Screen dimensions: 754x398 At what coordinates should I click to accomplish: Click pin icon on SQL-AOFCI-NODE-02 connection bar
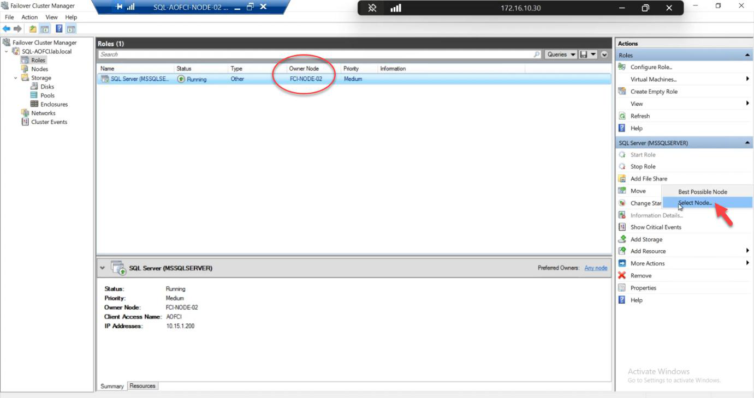[120, 7]
